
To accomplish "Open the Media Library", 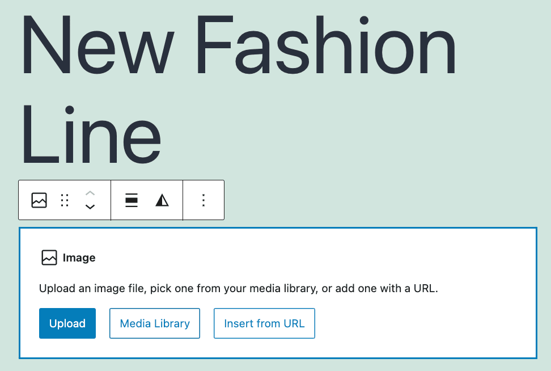I will tap(155, 323).
